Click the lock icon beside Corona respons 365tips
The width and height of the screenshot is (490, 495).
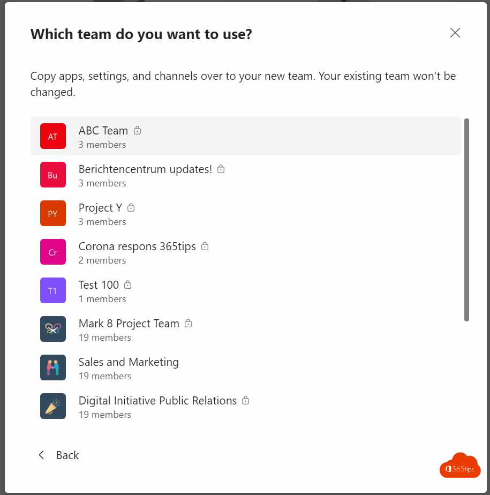[x=205, y=246]
